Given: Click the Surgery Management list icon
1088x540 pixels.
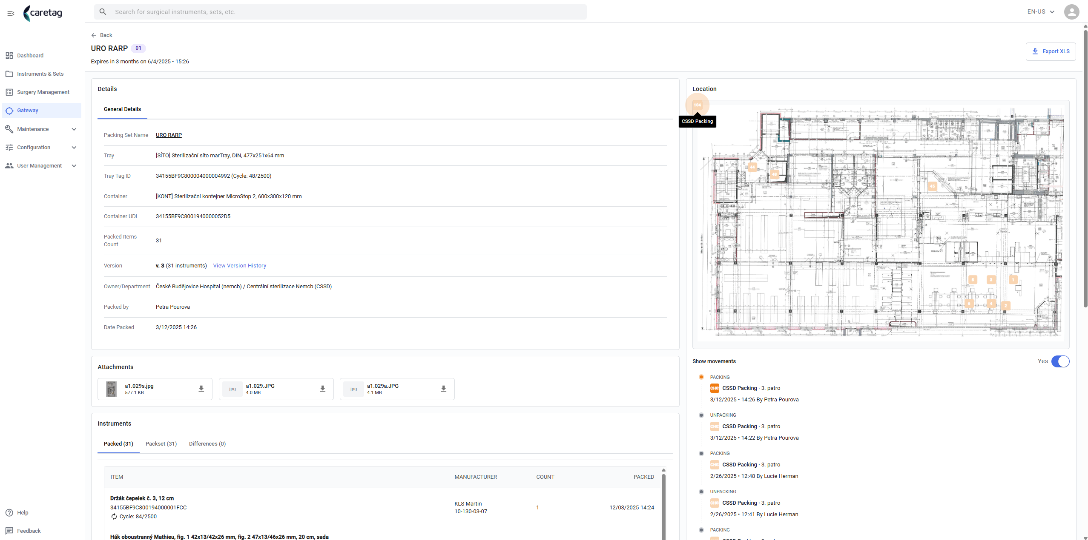Looking at the screenshot, I should 9,92.
